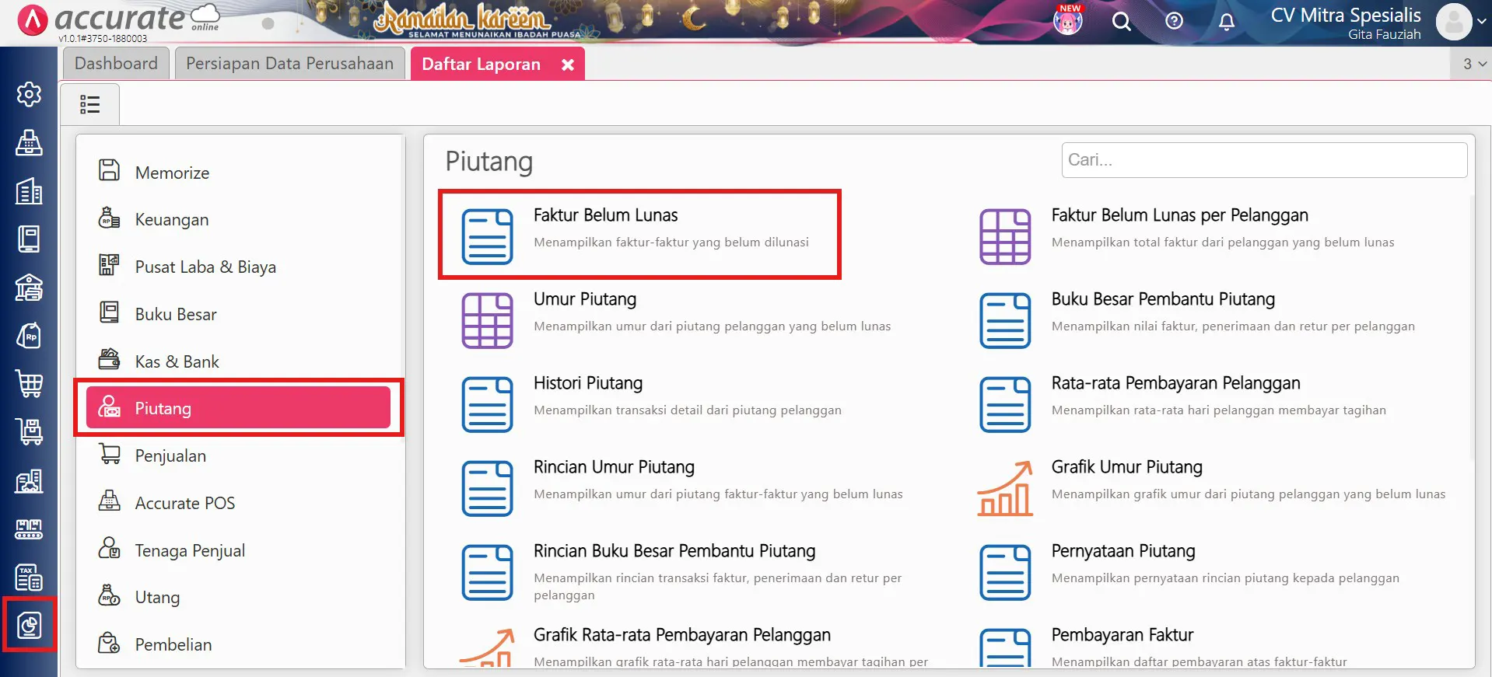Select Kas & Bank report category

(240, 361)
